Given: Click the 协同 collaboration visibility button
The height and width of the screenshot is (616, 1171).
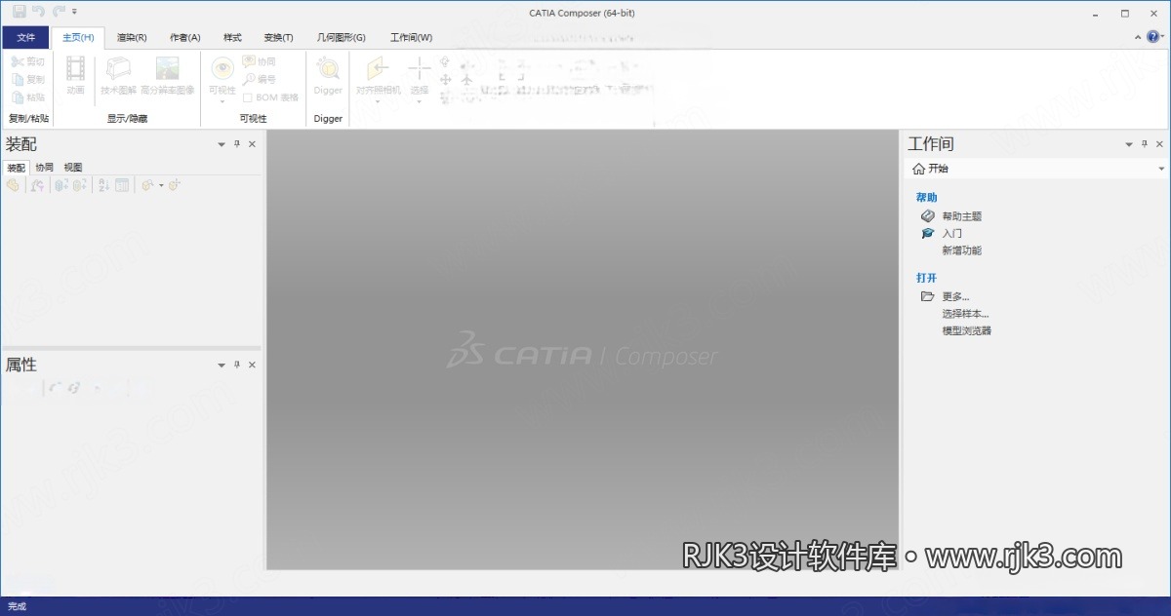Looking at the screenshot, I should click(260, 61).
